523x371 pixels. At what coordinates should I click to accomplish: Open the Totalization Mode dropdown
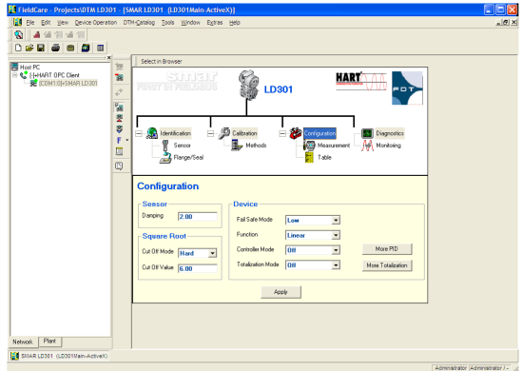(x=336, y=265)
